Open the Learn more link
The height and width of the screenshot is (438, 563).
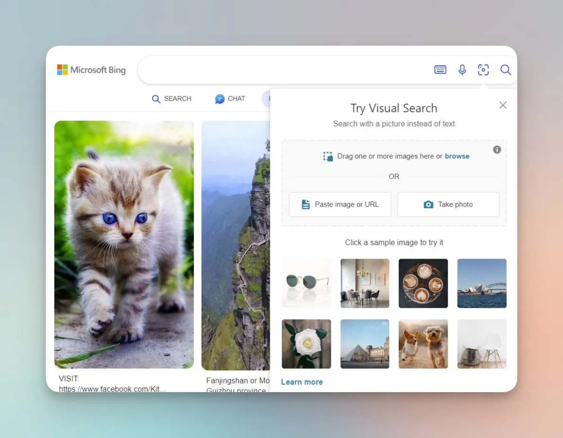[302, 382]
